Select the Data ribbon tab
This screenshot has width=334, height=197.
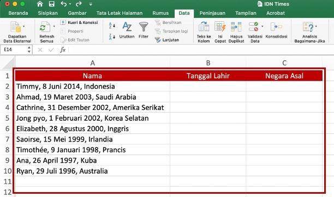(x=184, y=13)
